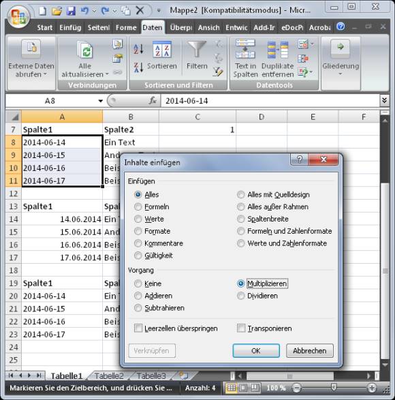This screenshot has width=395, height=400.
Task: Click the Text in Spalten icon
Action: pyautogui.click(x=245, y=49)
